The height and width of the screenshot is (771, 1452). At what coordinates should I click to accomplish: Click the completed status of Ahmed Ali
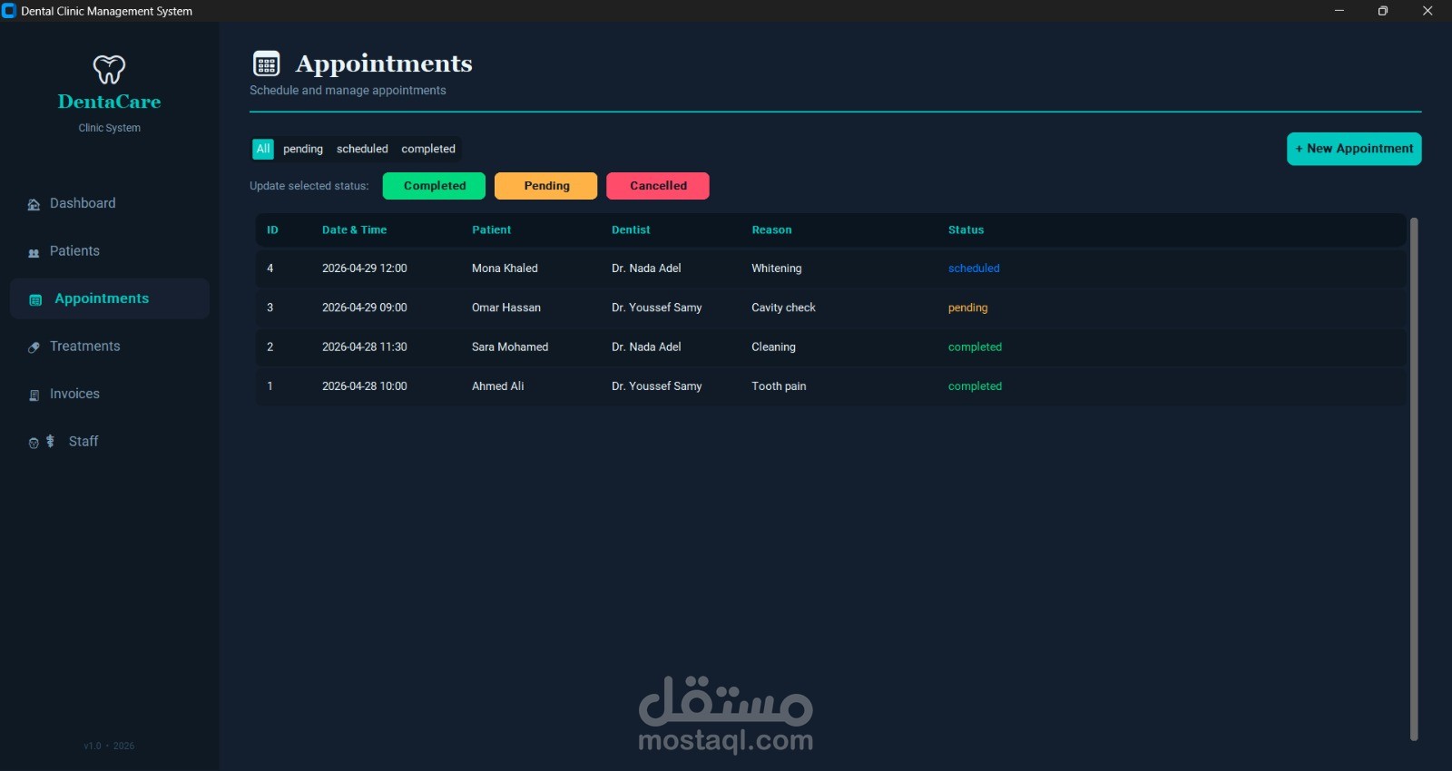[x=975, y=386]
